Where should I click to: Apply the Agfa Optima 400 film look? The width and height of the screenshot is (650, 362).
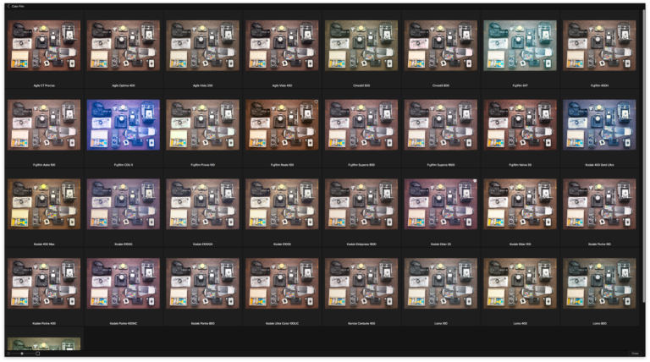(x=123, y=46)
